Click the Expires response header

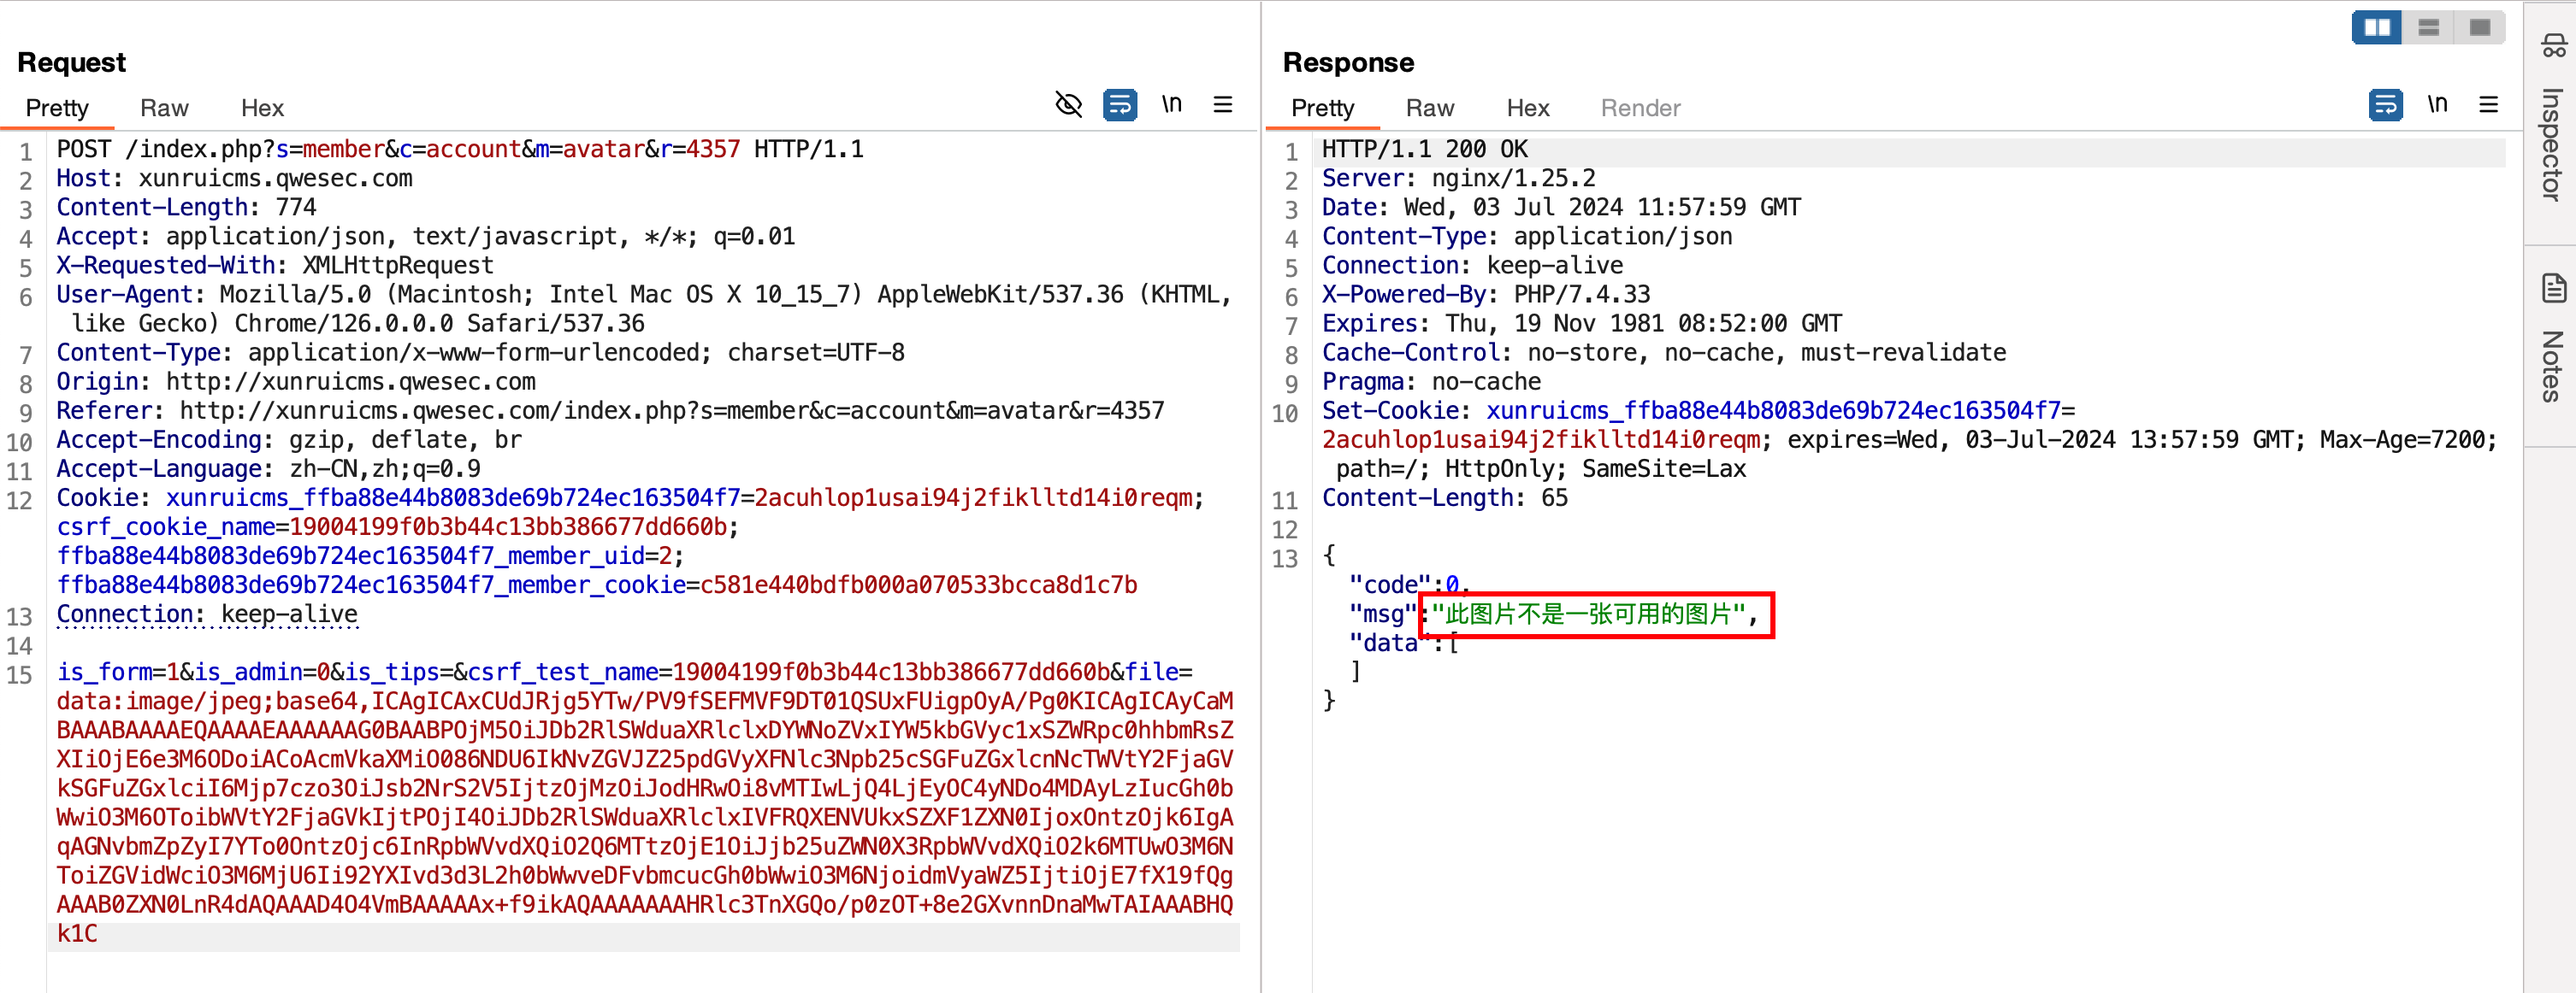(1582, 324)
